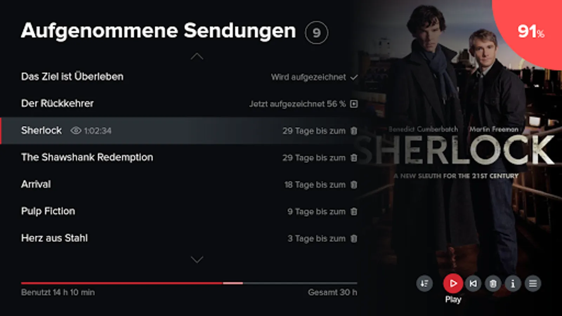Click the sort order icon
This screenshot has width=562, height=316.
[x=424, y=283]
